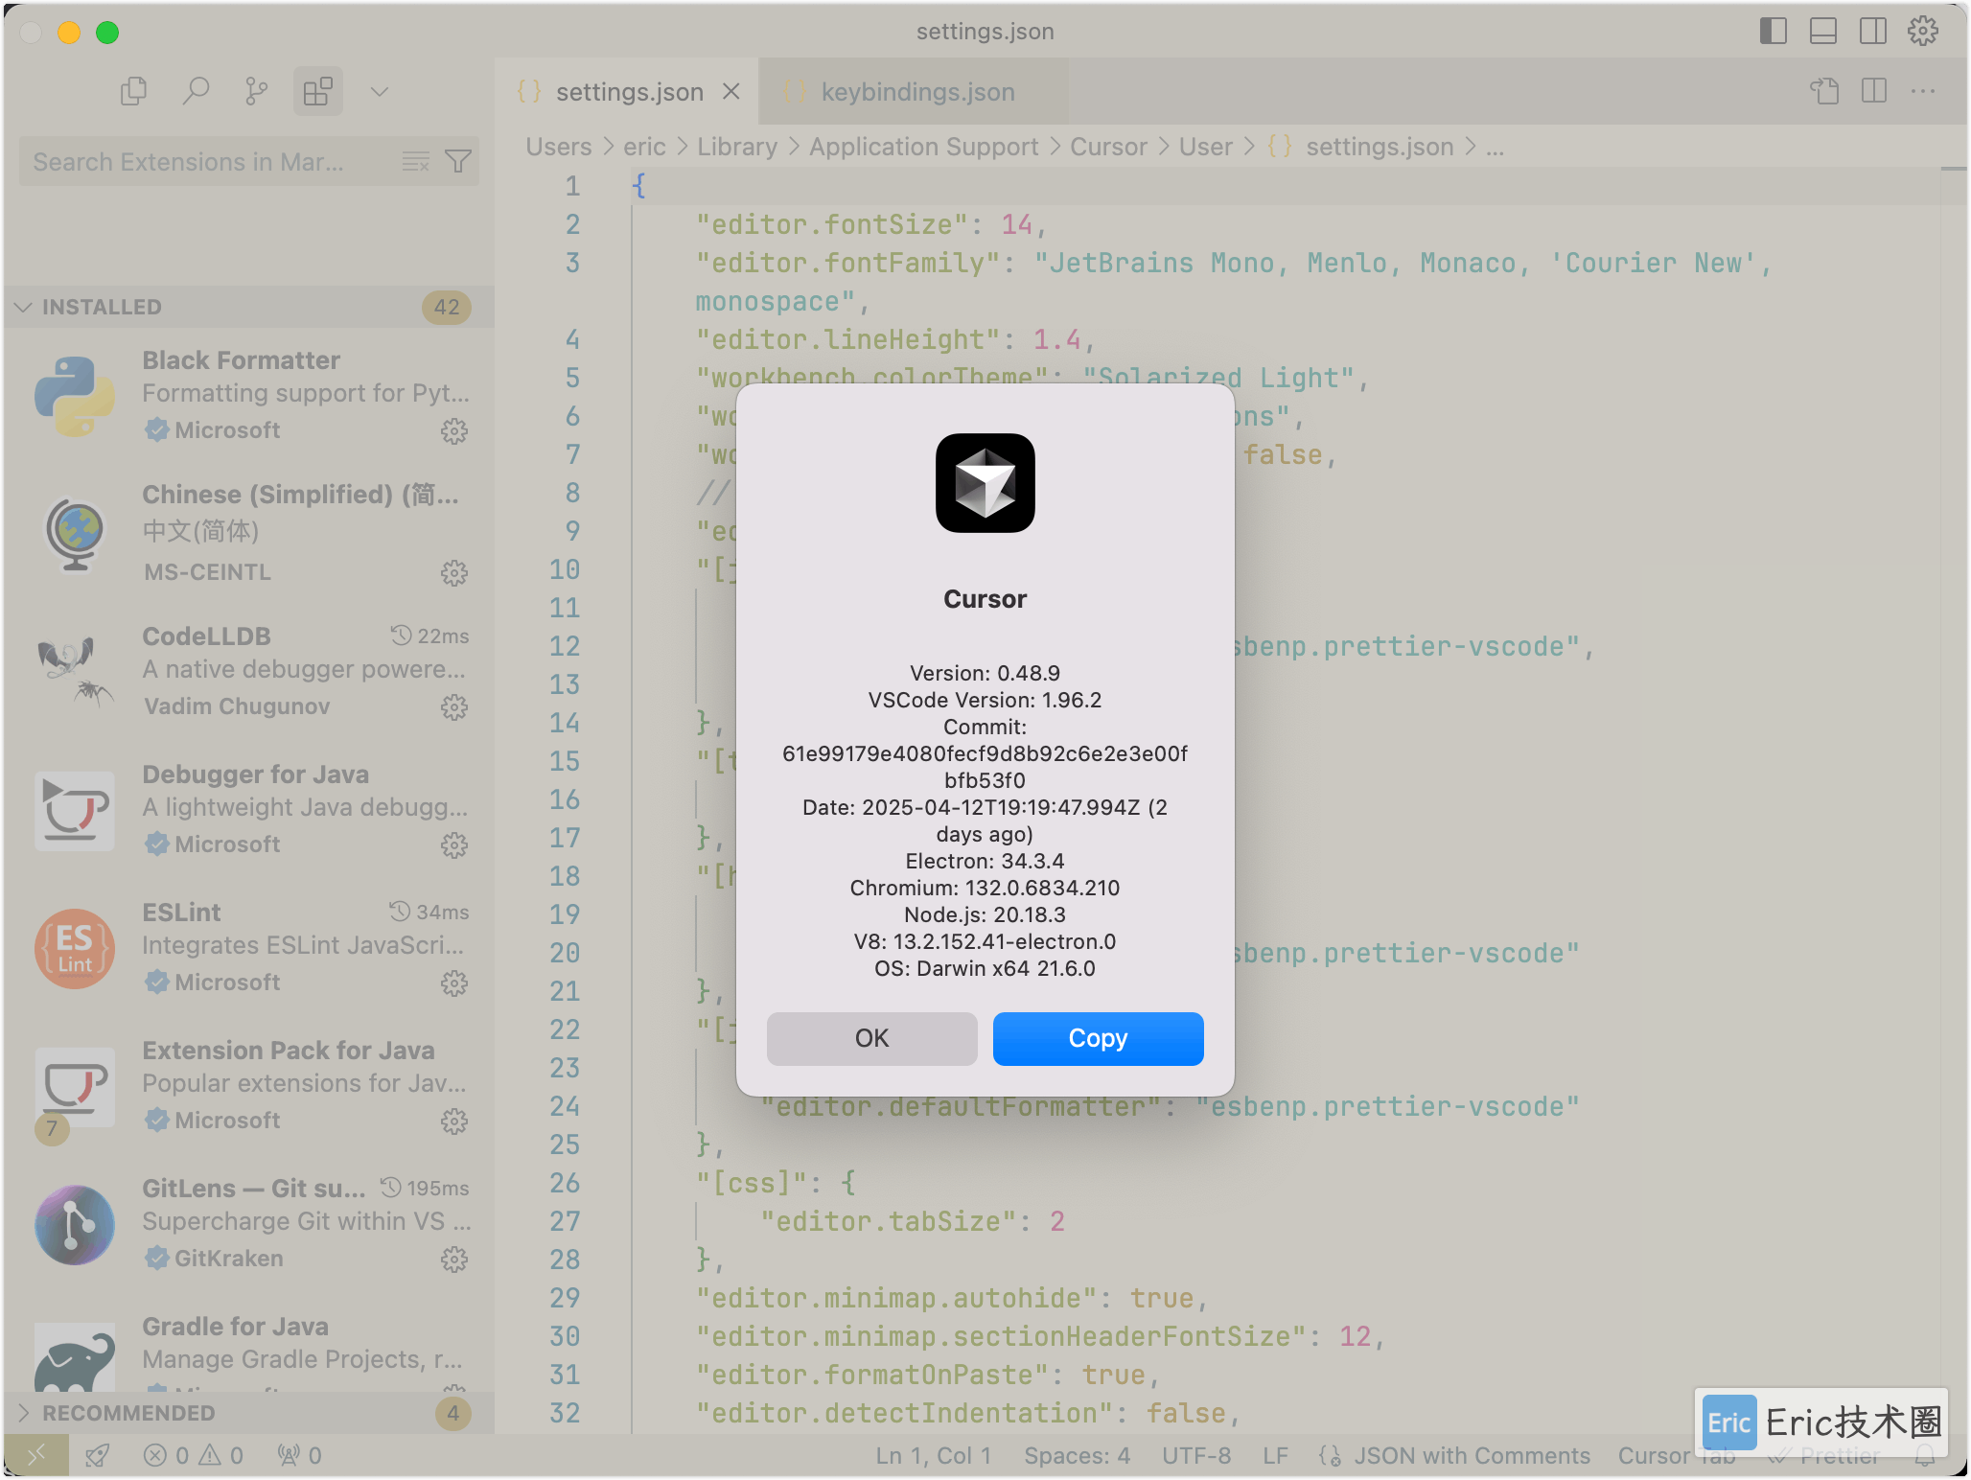This screenshot has height=1480, width=1971.
Task: Click the settings.json breadcrumb
Action: [x=1380, y=147]
